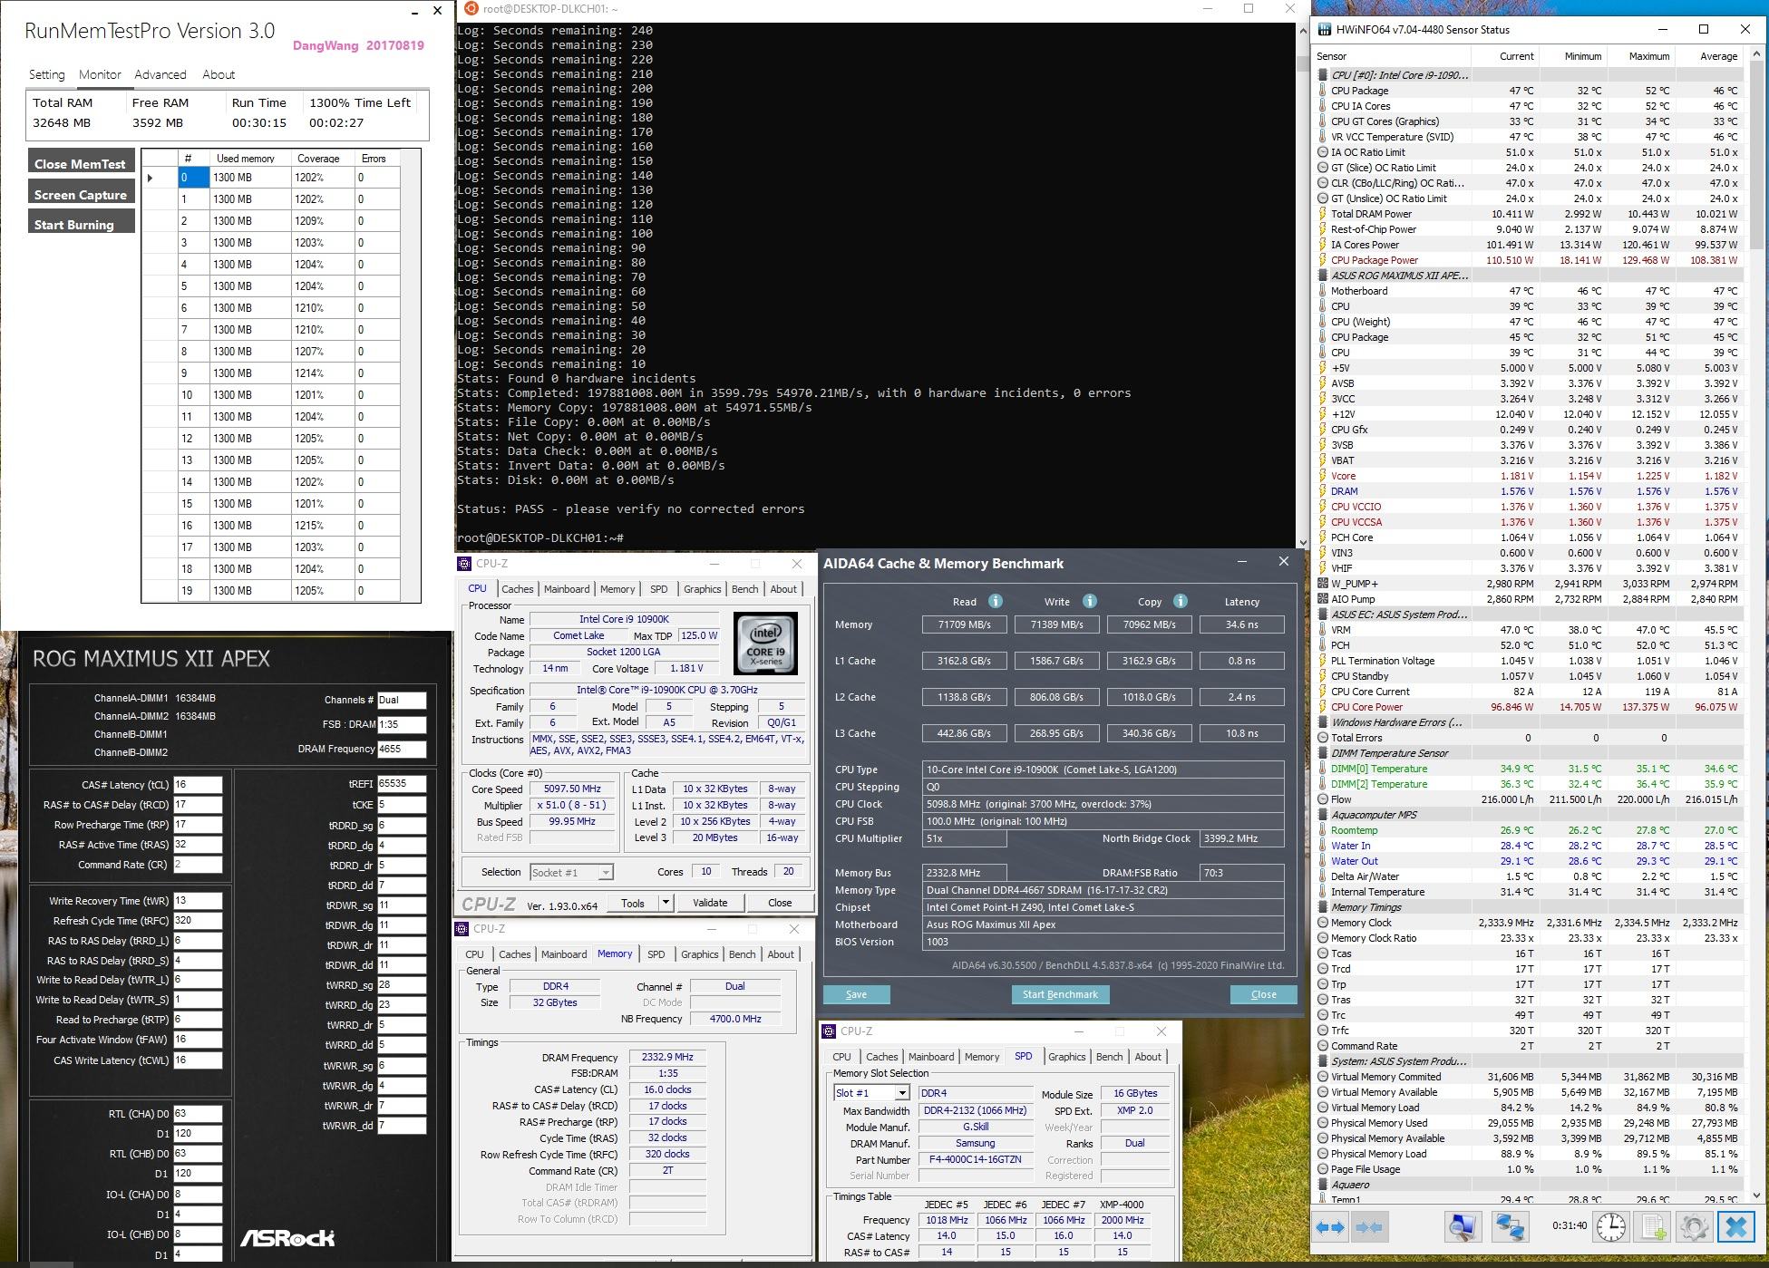The image size is (1769, 1268).
Task: Click info icon next to Write column
Action: point(1090,601)
